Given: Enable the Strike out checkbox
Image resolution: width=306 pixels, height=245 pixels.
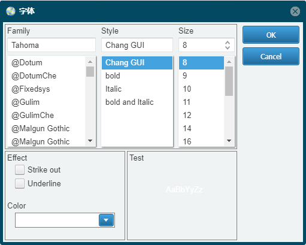Looking at the screenshot, I should click(x=20, y=170).
